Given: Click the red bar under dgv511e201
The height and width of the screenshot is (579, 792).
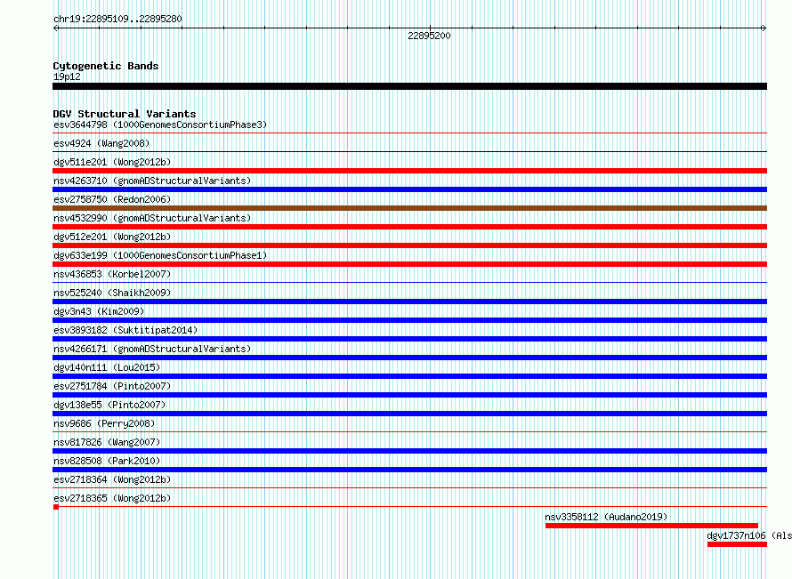Looking at the screenshot, I should 409,171.
